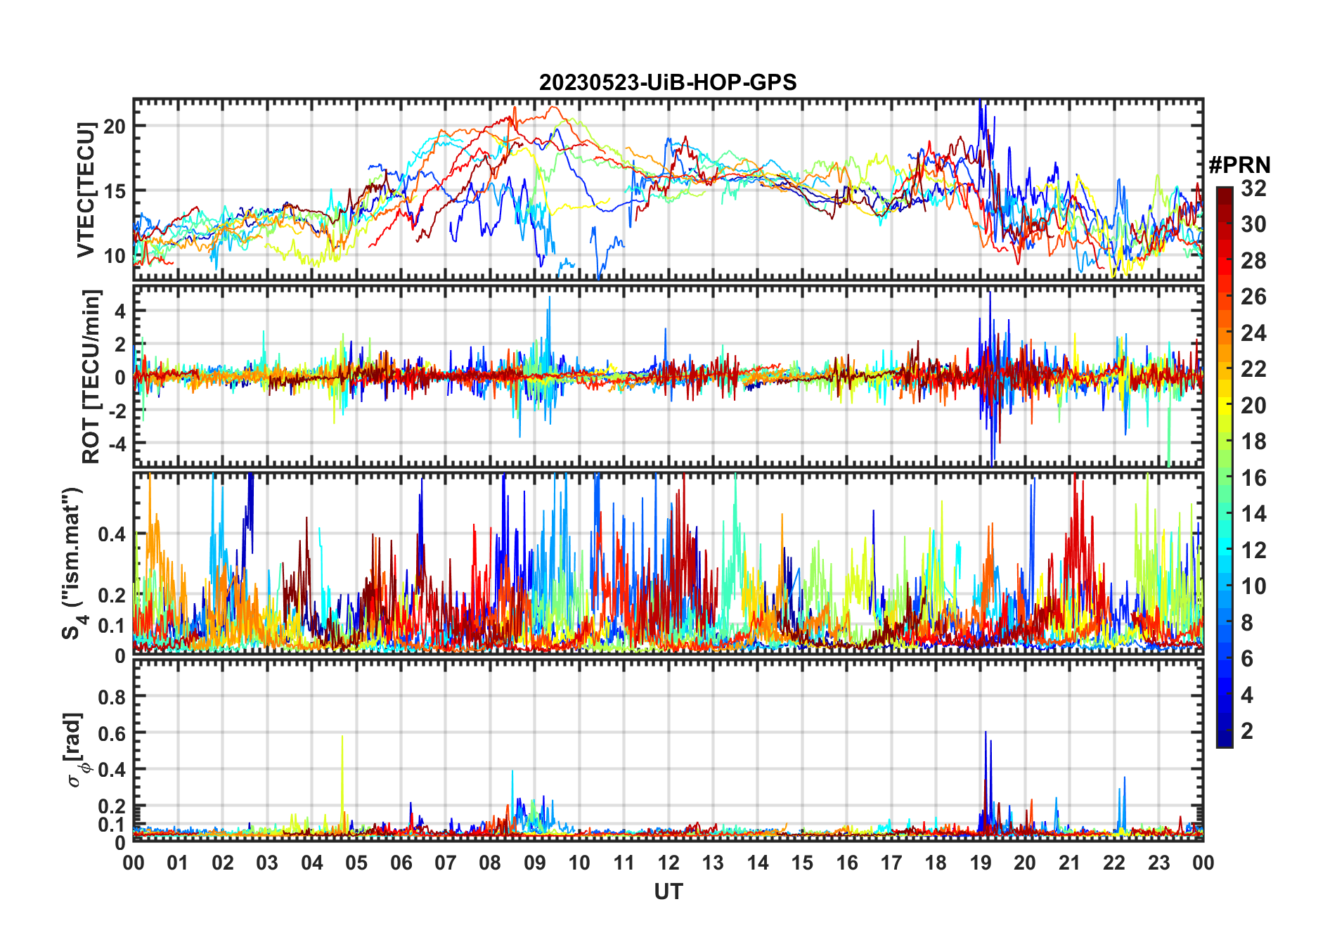Click the #PRN colorbar title
The image size is (1337, 935).
point(1239,165)
